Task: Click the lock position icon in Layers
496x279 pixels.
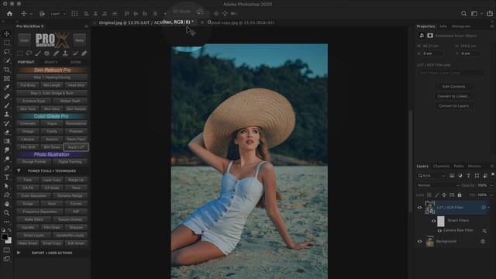Action: pos(444,195)
